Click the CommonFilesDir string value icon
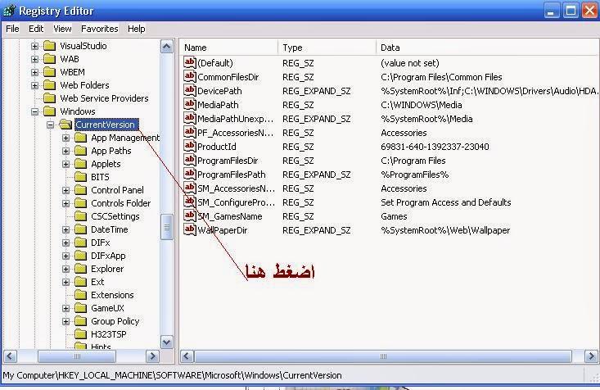The height and width of the screenshot is (390, 600). click(x=190, y=76)
